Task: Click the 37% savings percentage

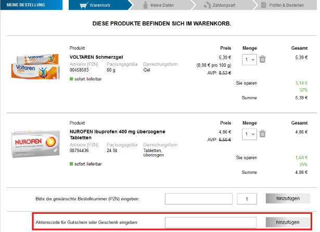Action: tap(303, 90)
